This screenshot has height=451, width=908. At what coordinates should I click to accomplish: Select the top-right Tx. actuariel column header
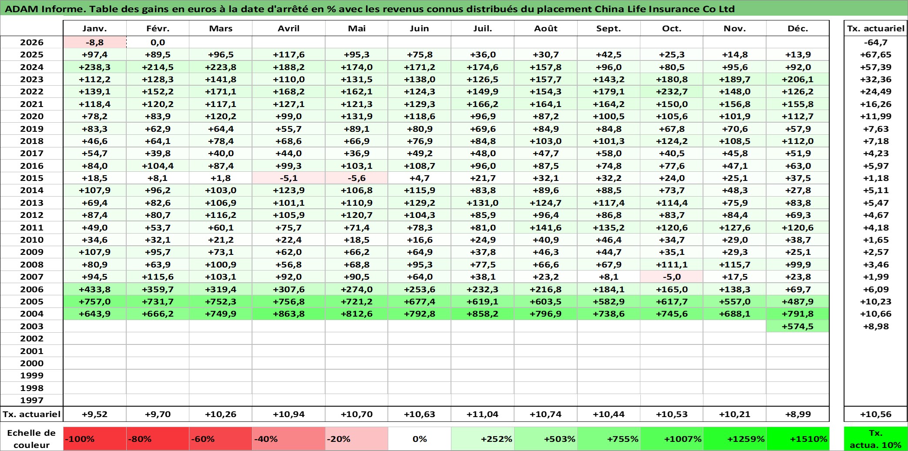[x=876, y=28]
